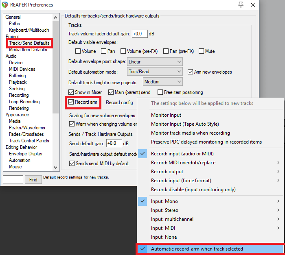Image resolution: width=285 pixels, height=255 pixels.
Task: Enable Pan (pre-FX) envelope checkbox
Action: tap(166, 51)
